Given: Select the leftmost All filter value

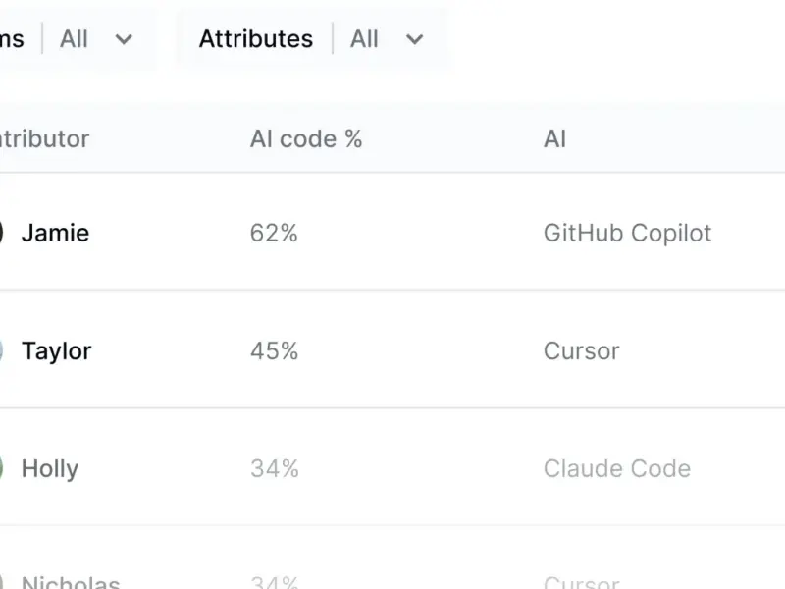Looking at the screenshot, I should point(74,39).
